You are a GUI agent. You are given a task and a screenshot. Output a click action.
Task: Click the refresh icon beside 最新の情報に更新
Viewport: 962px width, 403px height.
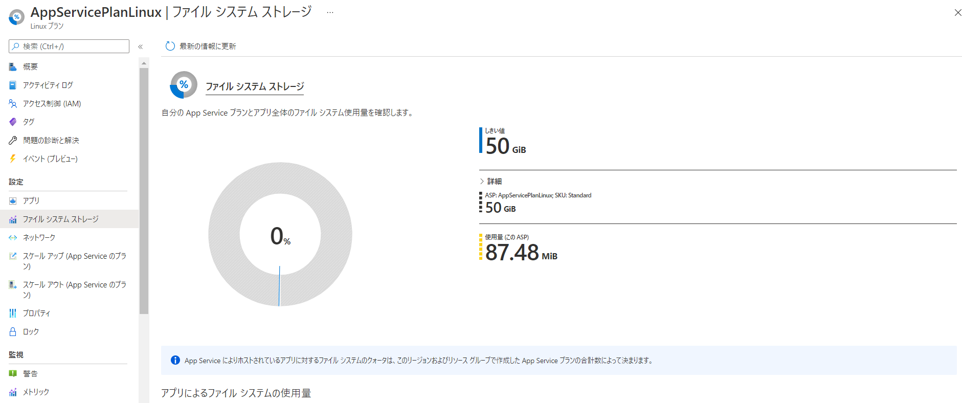click(170, 46)
